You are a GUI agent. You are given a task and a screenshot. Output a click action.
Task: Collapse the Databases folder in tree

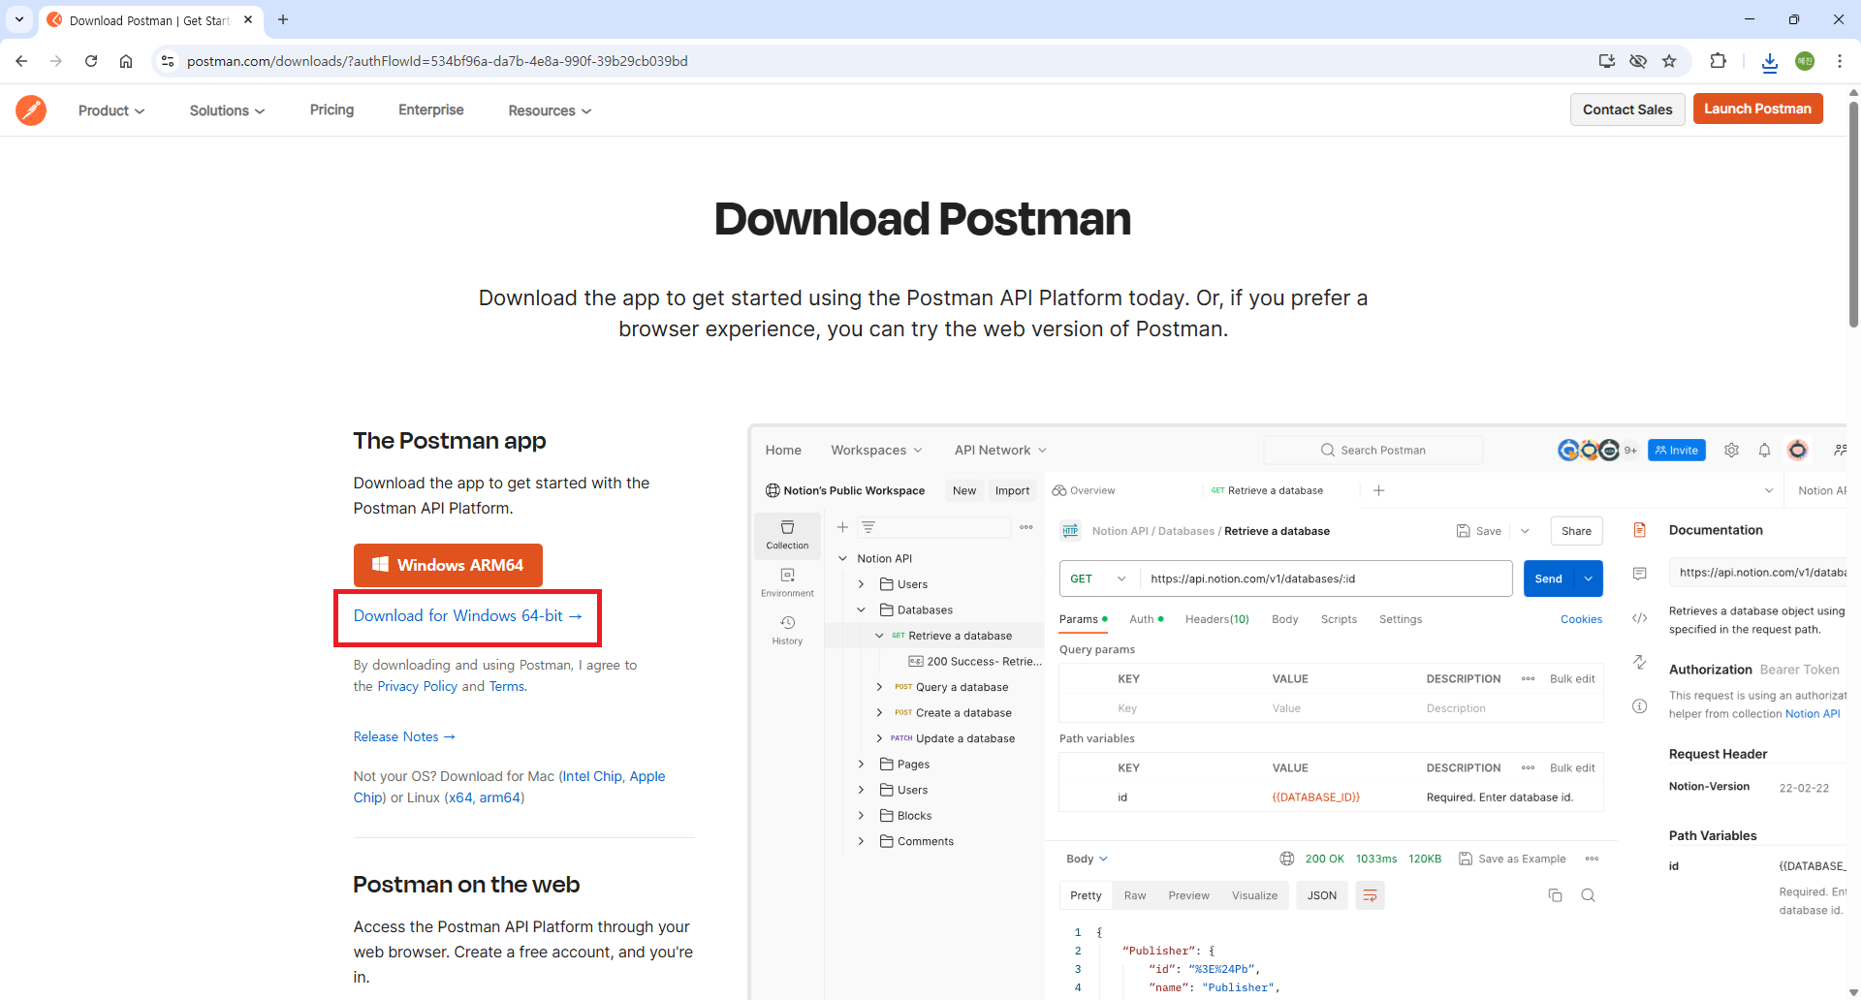coord(861,609)
